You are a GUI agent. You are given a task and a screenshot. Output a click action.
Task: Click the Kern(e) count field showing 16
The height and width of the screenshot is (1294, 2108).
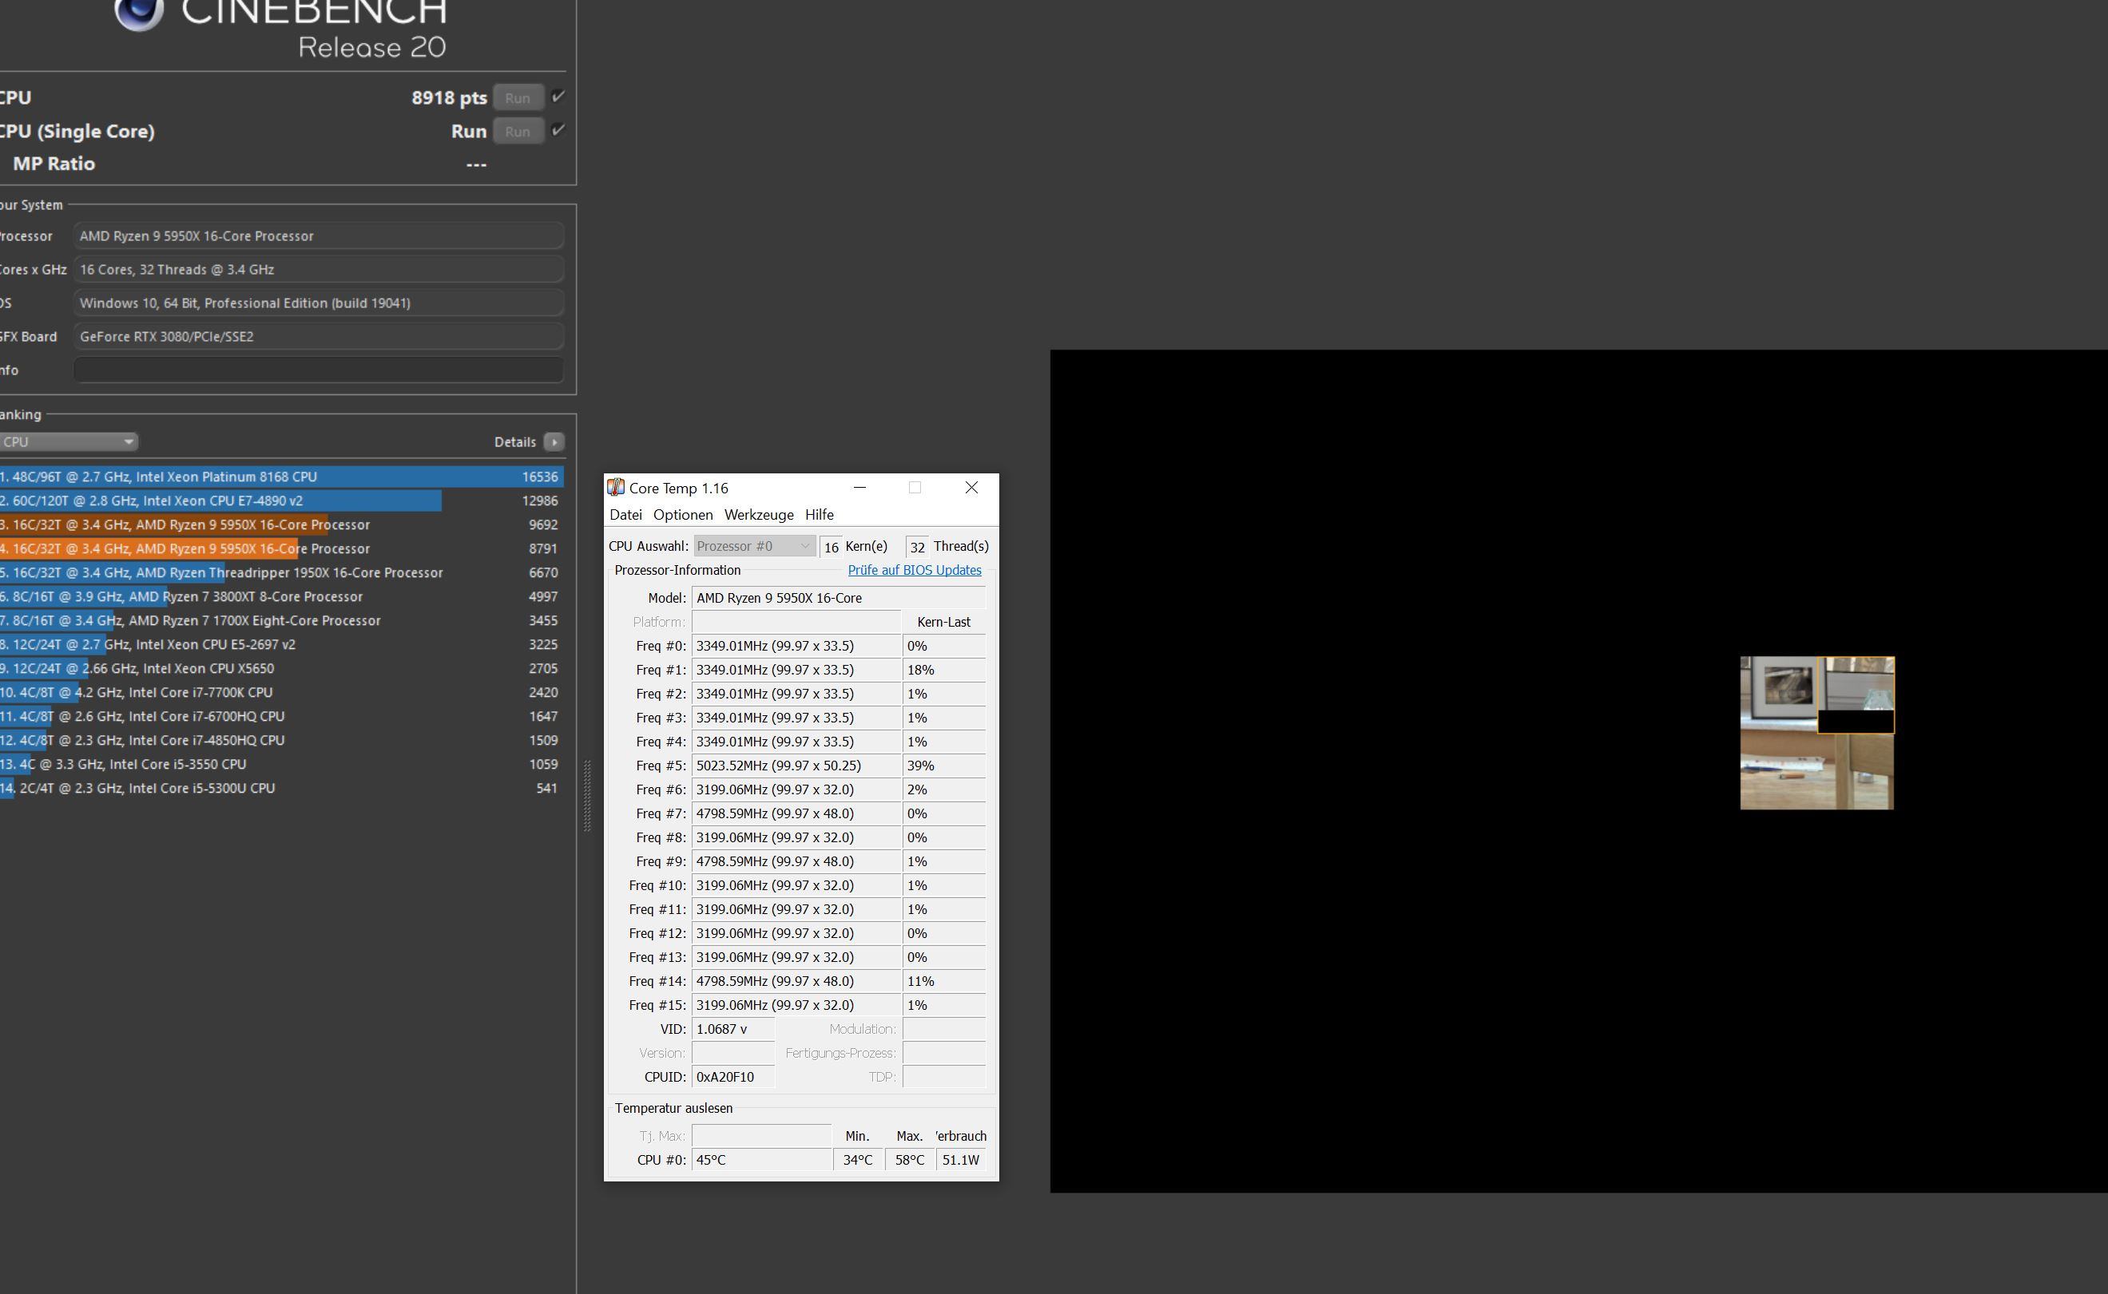click(x=831, y=547)
